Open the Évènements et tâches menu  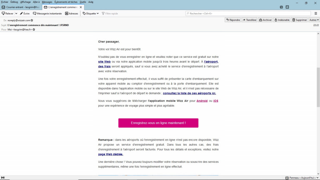[66, 2]
